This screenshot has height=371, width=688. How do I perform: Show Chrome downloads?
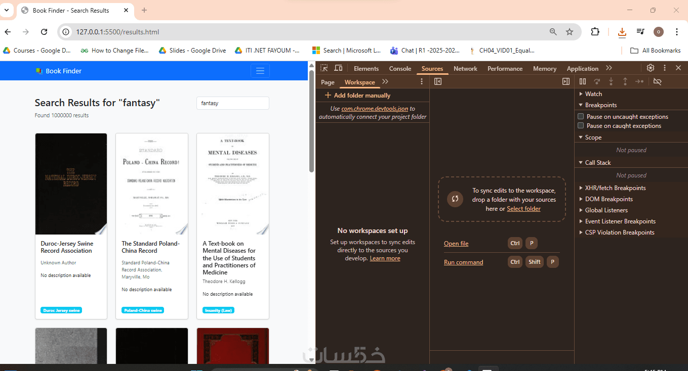pos(622,32)
